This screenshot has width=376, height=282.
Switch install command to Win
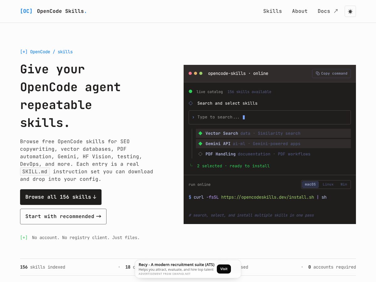click(x=344, y=184)
